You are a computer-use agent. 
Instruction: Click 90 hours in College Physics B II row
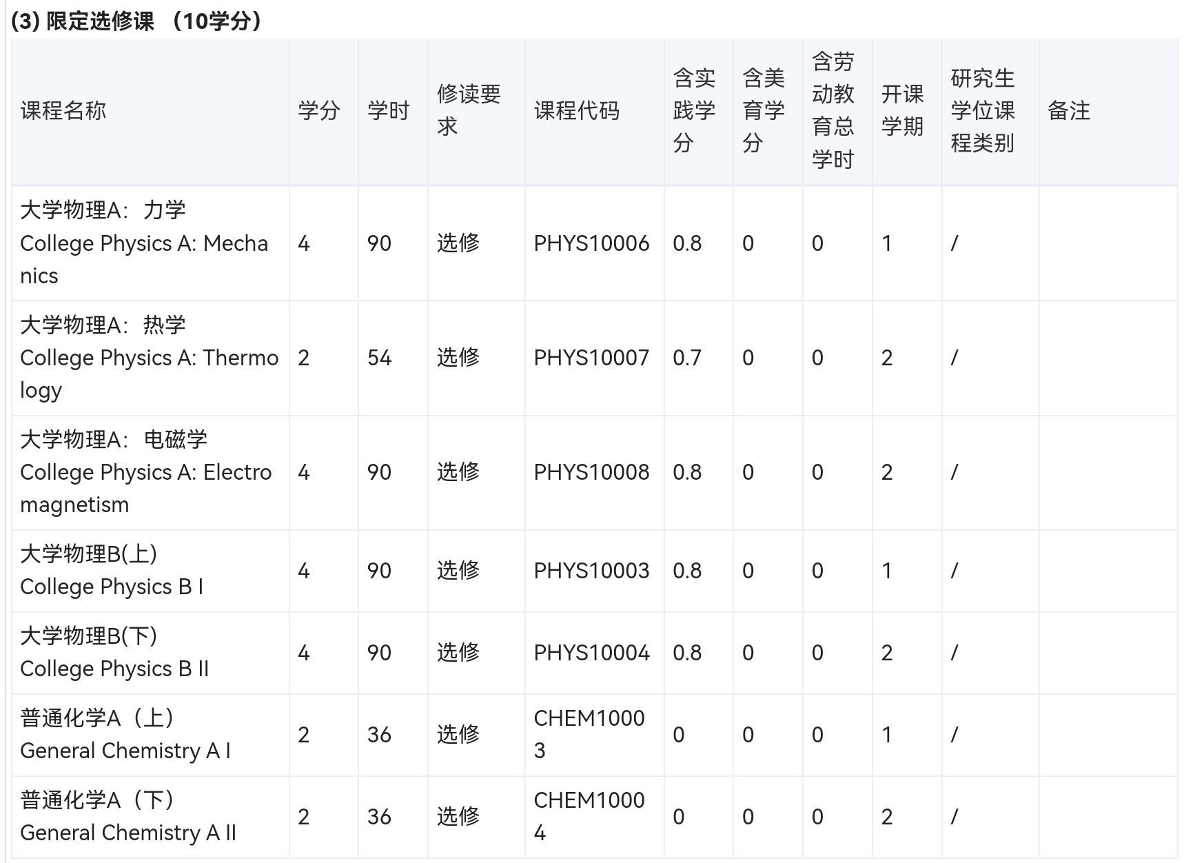[379, 653]
